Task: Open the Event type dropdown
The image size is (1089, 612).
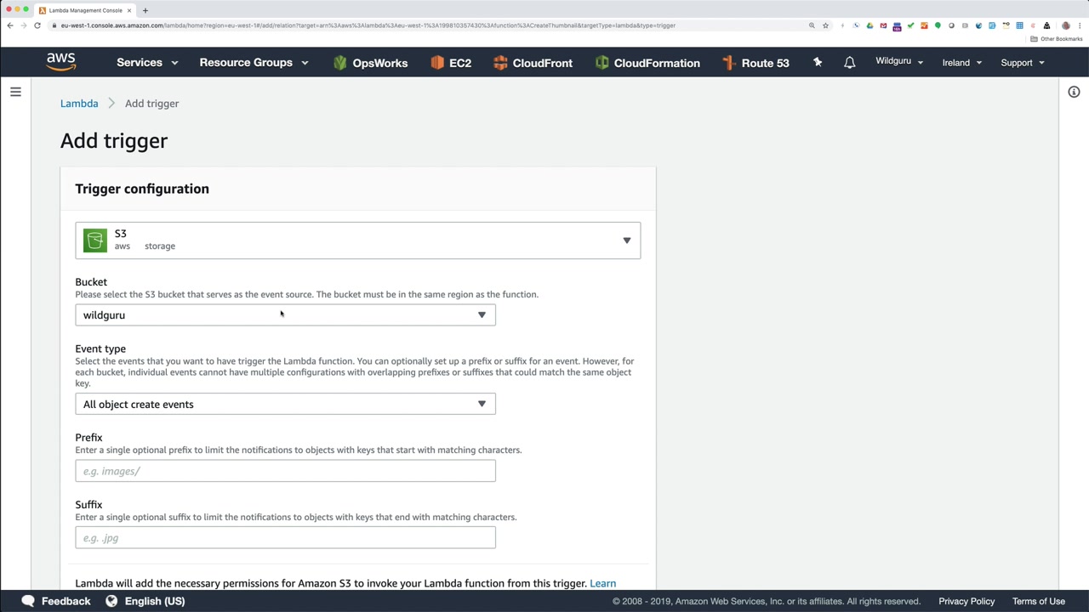Action: tap(285, 405)
